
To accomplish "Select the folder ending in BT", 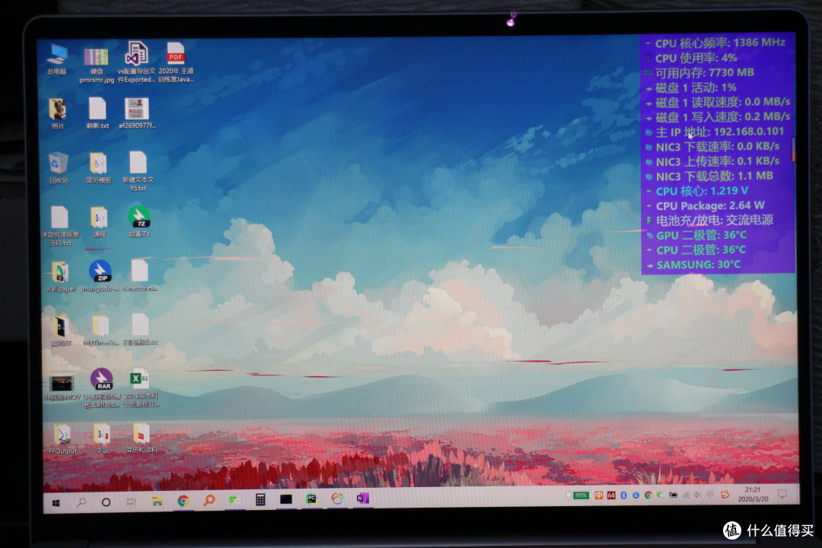I will coord(61,330).
